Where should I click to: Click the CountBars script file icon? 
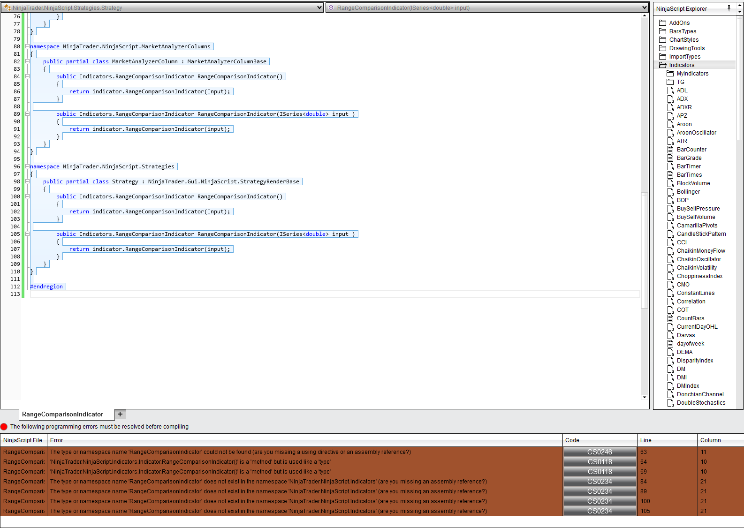click(x=670, y=318)
